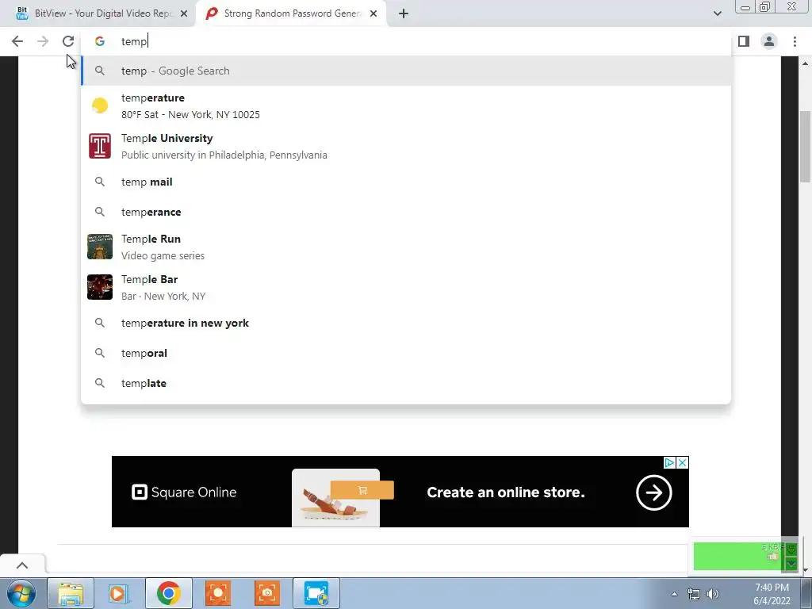Close the BitView tab

184,13
